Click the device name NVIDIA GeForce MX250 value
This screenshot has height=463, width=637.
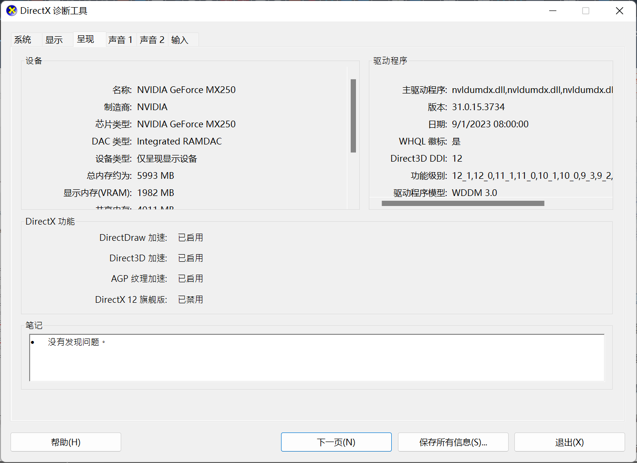click(186, 90)
